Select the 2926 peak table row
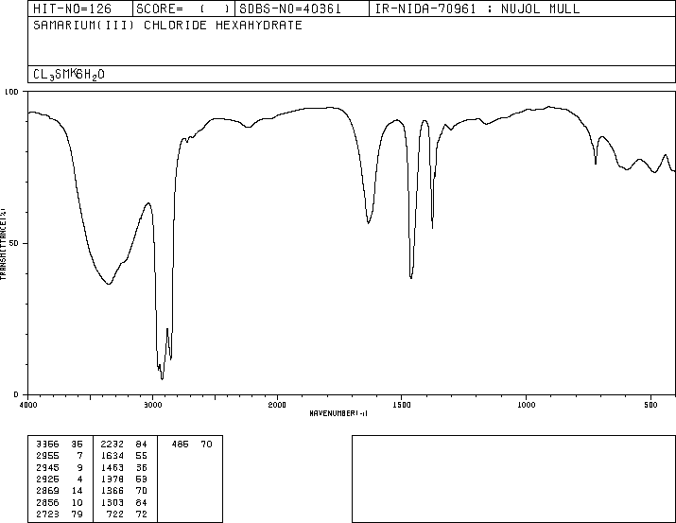This screenshot has height=523, width=676. click(60, 479)
